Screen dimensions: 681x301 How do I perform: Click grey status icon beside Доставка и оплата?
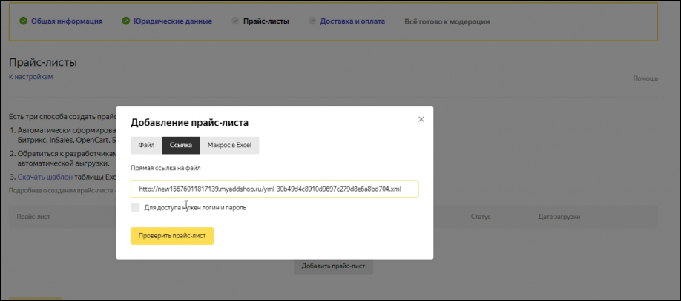click(312, 21)
